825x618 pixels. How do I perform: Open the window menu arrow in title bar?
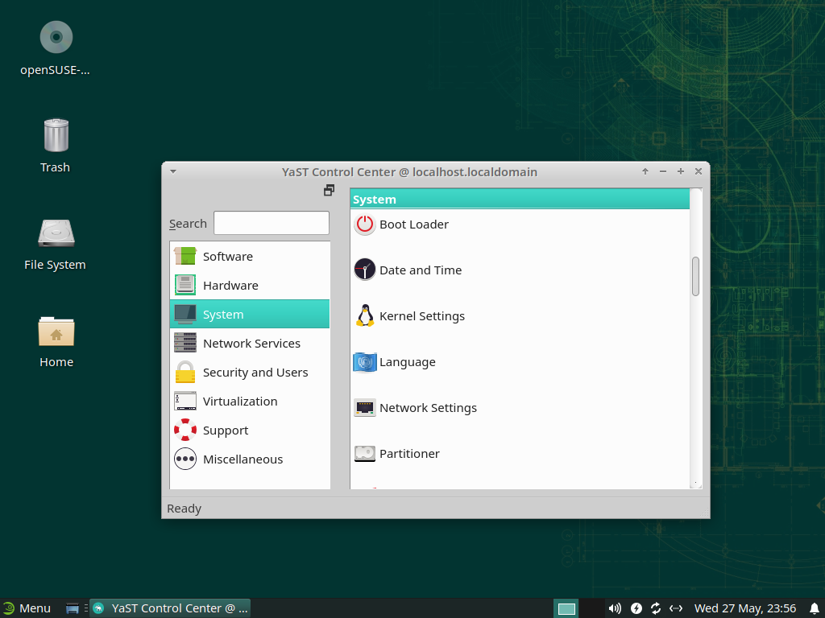click(x=173, y=171)
